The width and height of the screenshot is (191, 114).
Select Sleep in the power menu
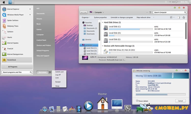57,86
